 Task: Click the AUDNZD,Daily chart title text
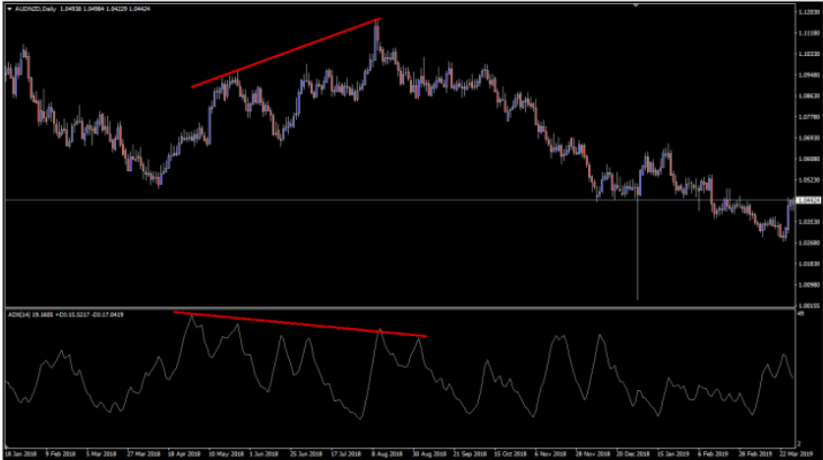pos(35,9)
